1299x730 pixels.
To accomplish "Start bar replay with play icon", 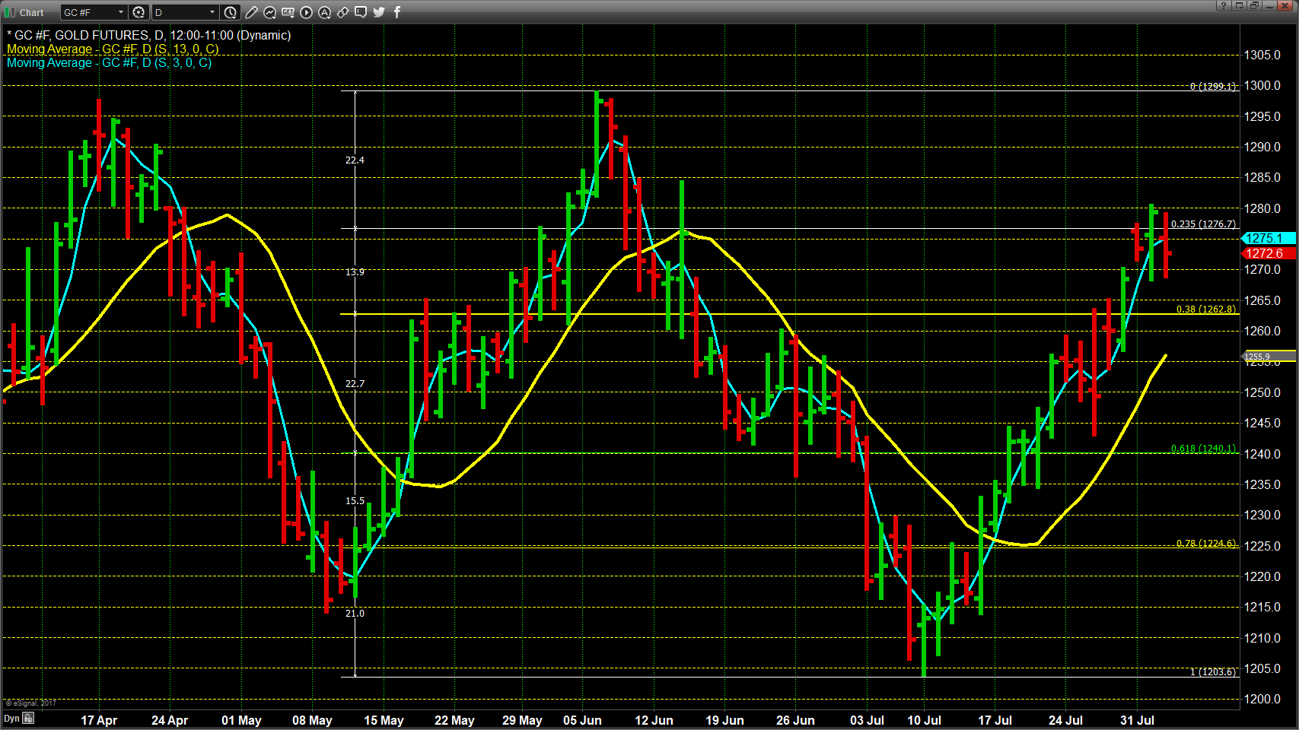I will click(306, 12).
